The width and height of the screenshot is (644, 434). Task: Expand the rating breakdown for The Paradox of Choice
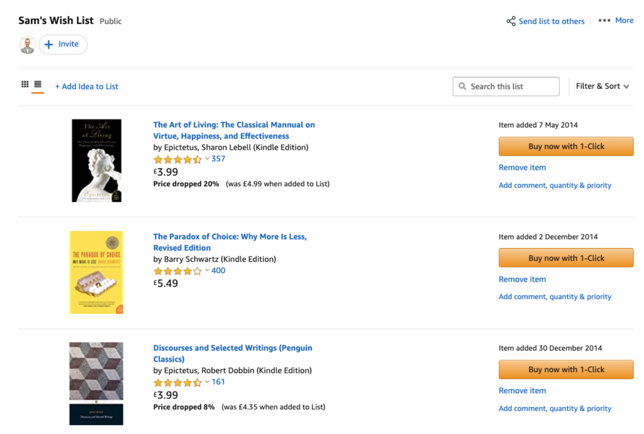206,270
